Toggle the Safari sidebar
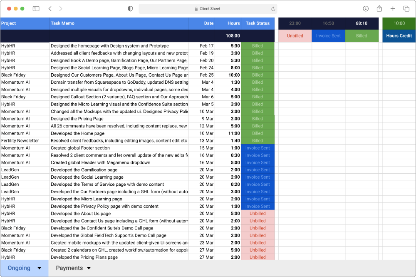This screenshot has width=416, height=277. 36,8
